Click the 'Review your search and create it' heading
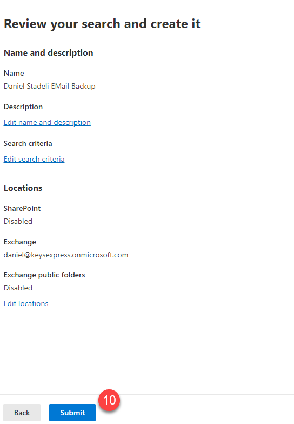 [102, 24]
